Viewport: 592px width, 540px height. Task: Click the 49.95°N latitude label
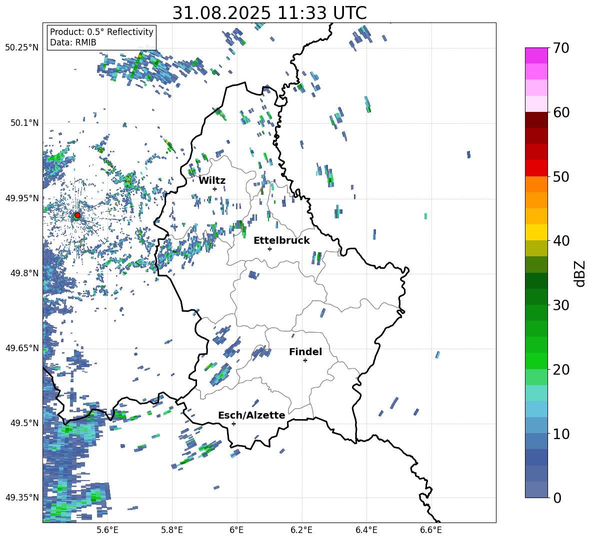[22, 198]
